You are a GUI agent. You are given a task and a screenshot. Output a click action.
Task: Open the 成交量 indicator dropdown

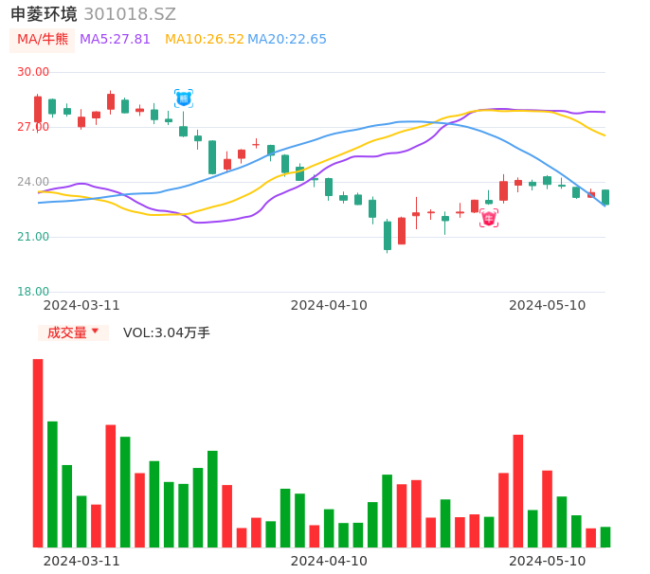73,332
